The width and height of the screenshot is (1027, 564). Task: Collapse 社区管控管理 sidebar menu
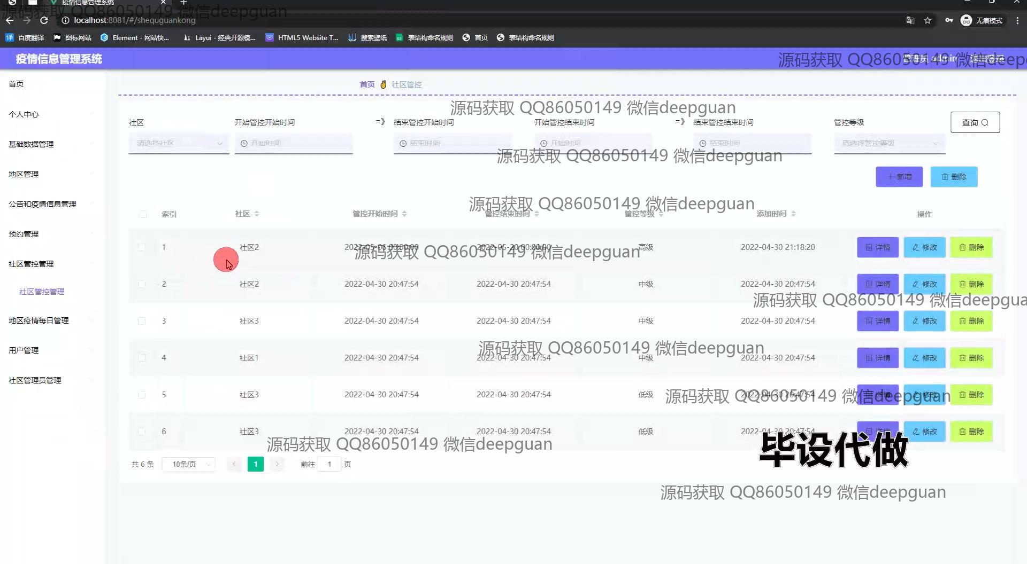coord(51,264)
